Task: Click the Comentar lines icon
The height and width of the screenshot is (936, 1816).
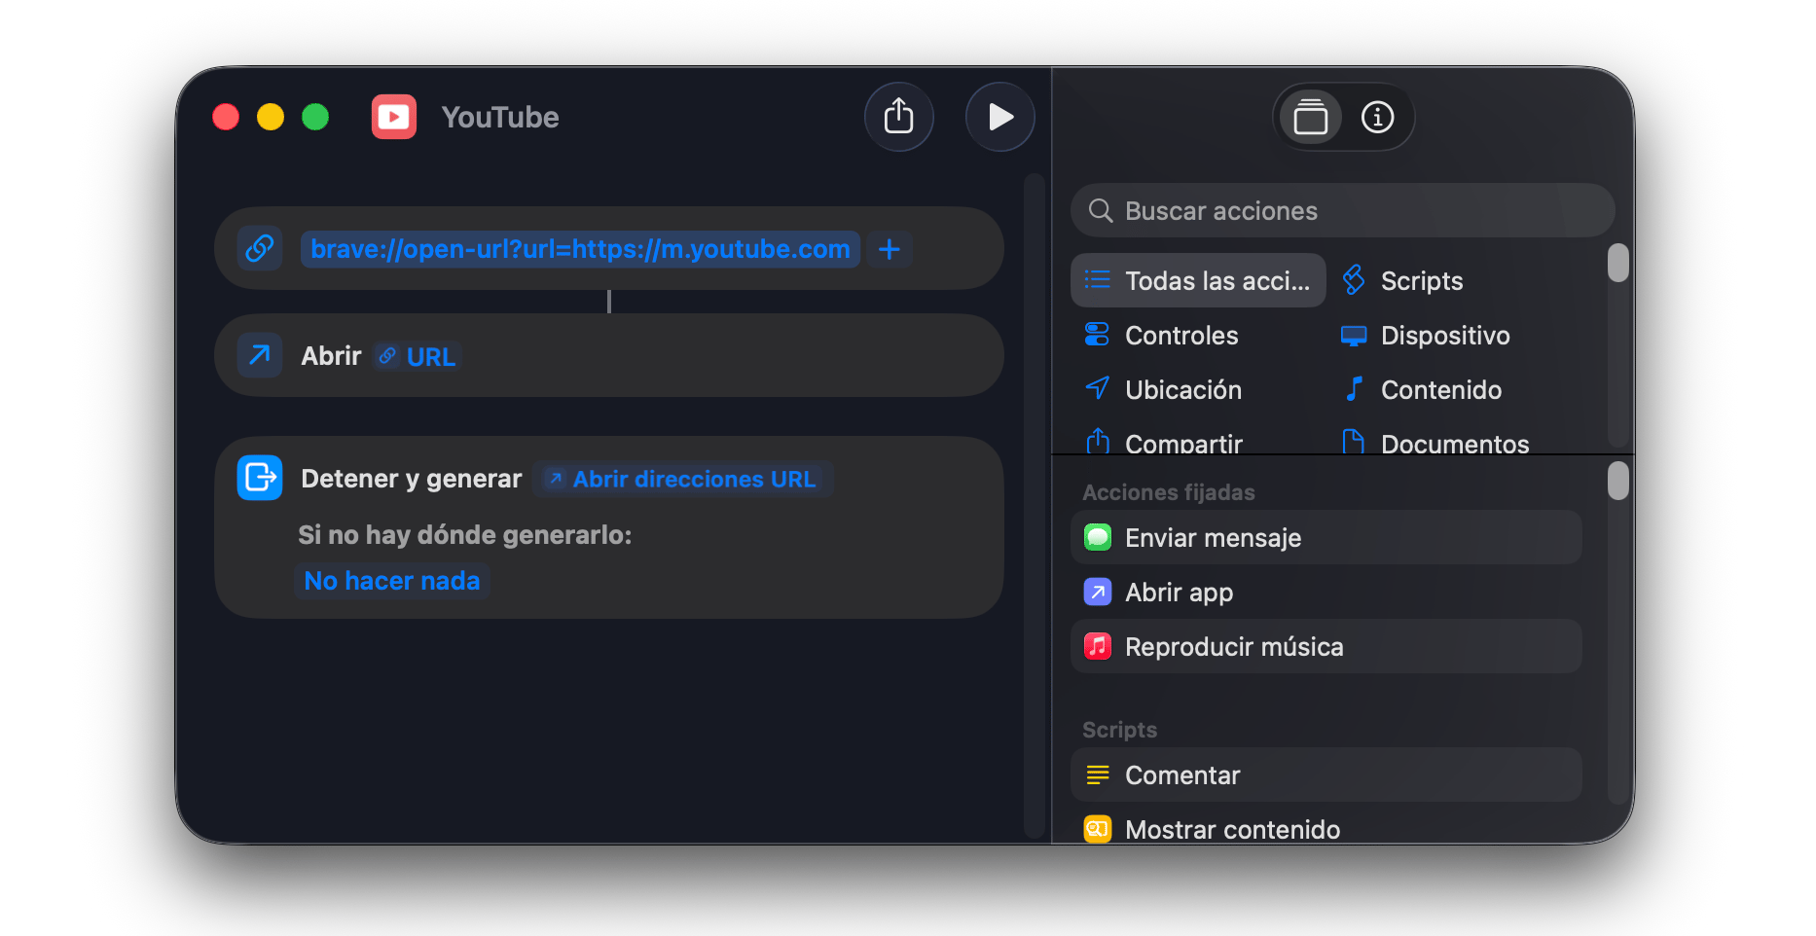Action: (1098, 774)
